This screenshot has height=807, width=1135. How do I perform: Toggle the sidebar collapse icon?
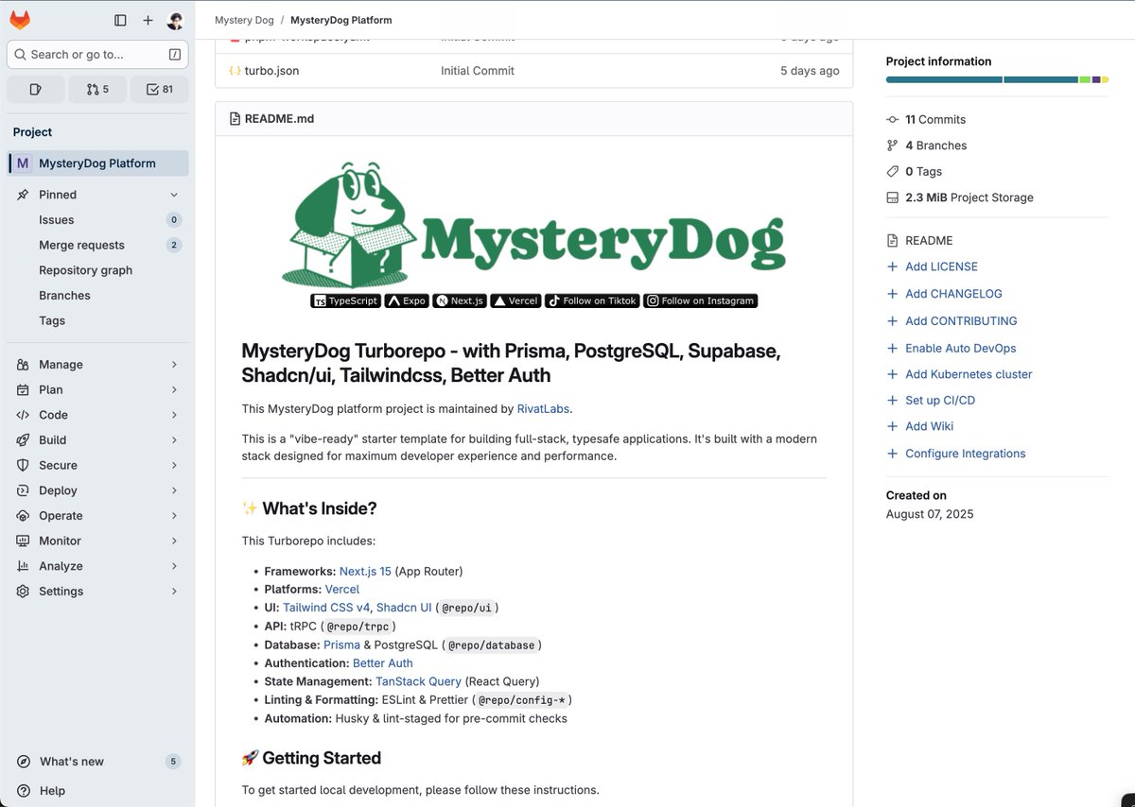click(x=120, y=20)
